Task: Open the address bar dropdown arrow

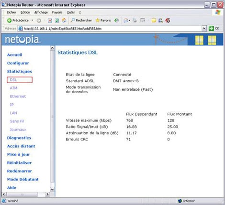Action: pos(204,29)
